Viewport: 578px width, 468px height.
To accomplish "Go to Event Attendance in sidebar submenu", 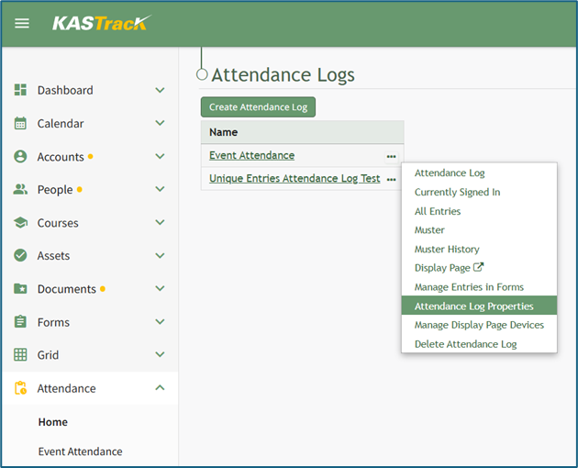I will (x=80, y=451).
